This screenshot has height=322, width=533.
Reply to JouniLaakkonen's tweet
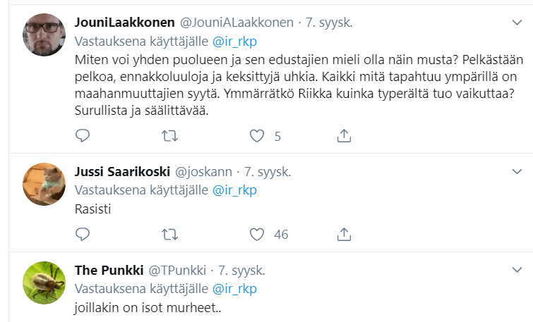click(83, 135)
